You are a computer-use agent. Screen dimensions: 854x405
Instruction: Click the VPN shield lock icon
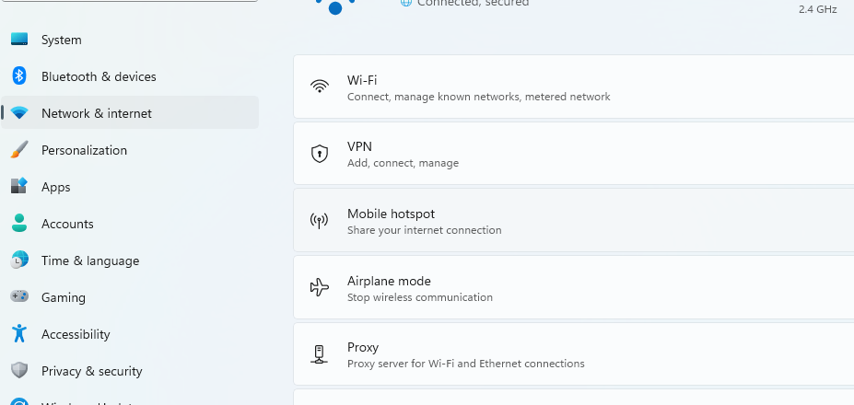point(320,154)
